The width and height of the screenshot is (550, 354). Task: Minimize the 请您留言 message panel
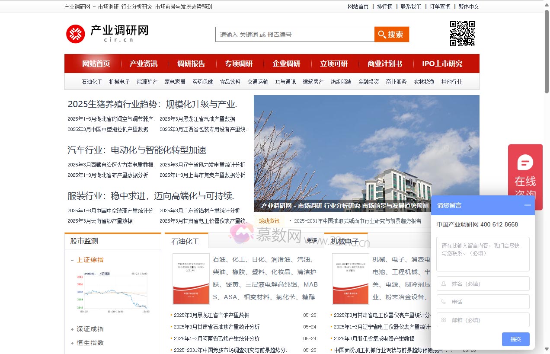click(528, 205)
